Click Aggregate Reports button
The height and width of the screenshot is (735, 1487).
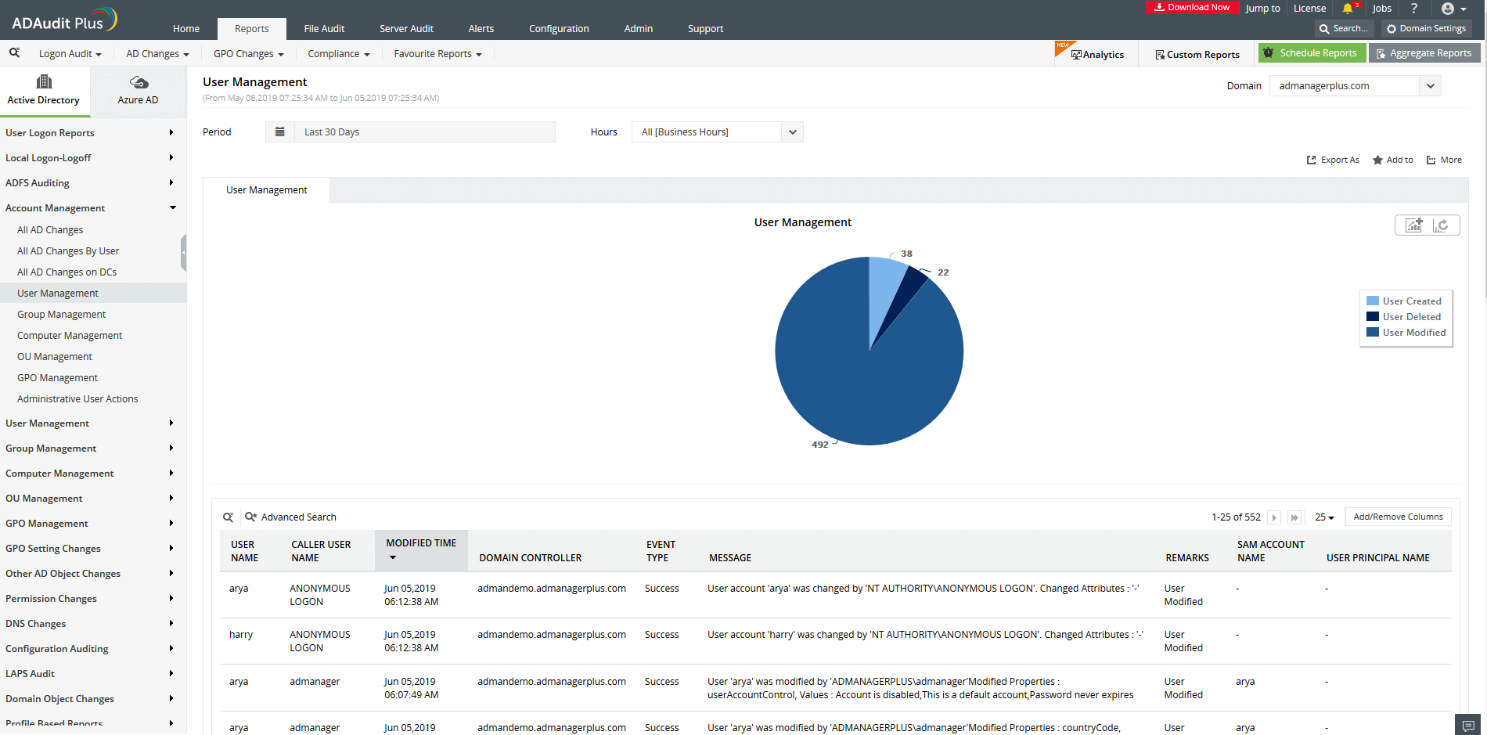[x=1424, y=53]
